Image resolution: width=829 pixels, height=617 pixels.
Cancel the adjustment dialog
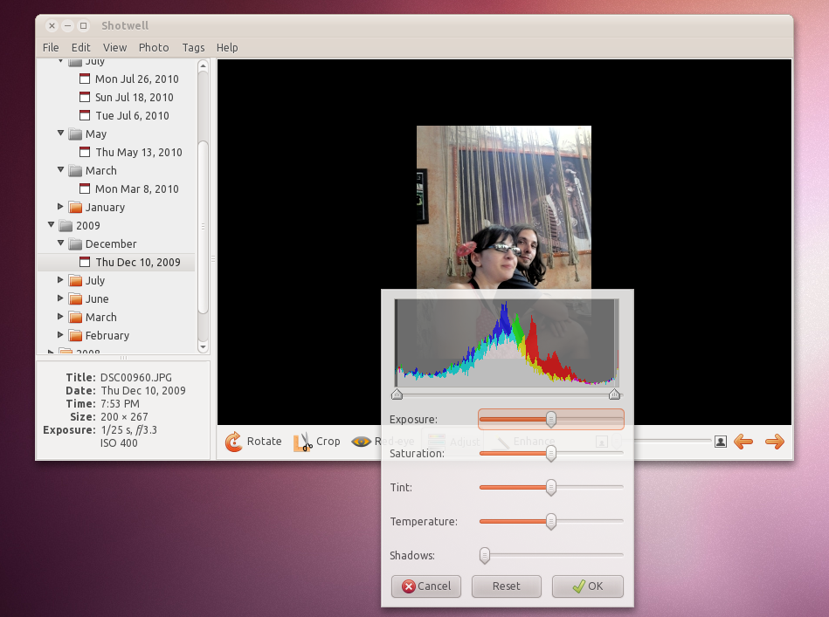[x=426, y=586]
